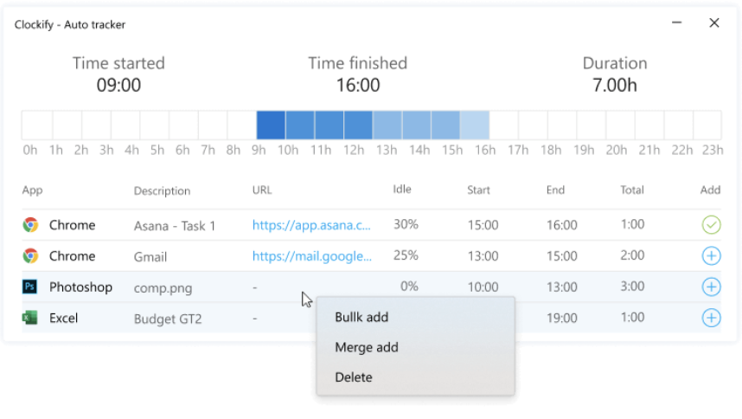Add the Photoshop entry with plus icon
The height and width of the screenshot is (419, 742).
click(x=711, y=287)
